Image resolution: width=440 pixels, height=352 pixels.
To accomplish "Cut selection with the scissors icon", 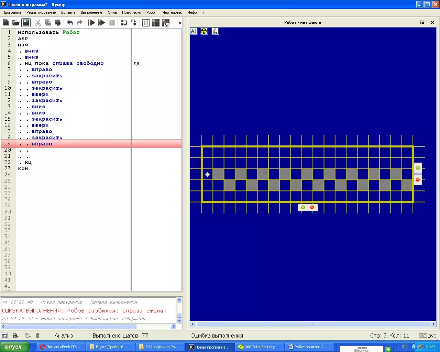I will click(x=38, y=23).
